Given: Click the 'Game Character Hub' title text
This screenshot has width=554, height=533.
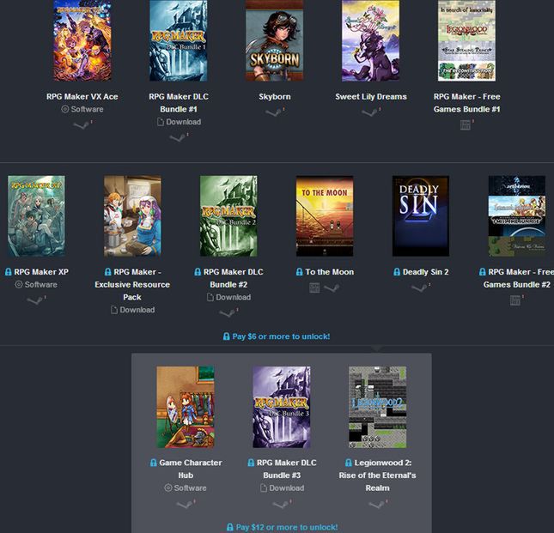Looking at the screenshot, I should (191, 469).
